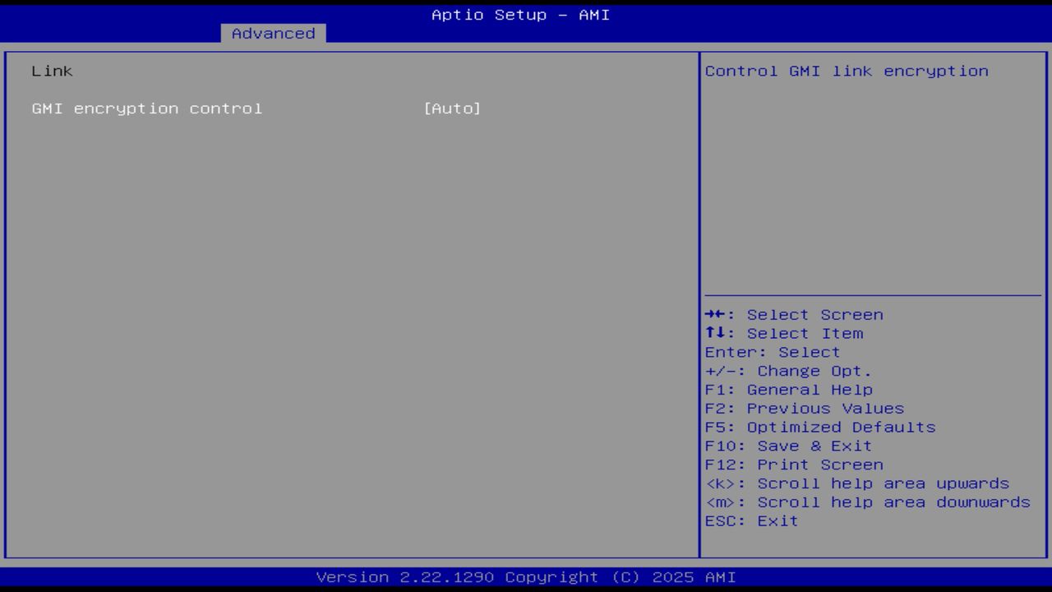The width and height of the screenshot is (1052, 592).
Task: Click the Aptio Setup - AMI title bar
Action: point(519,14)
